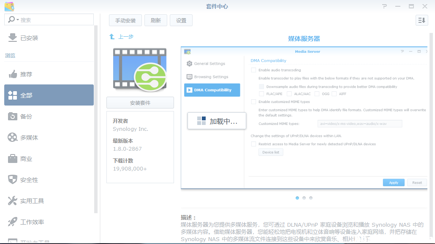Click the developer name Synology Inc.

pyautogui.click(x=130, y=129)
